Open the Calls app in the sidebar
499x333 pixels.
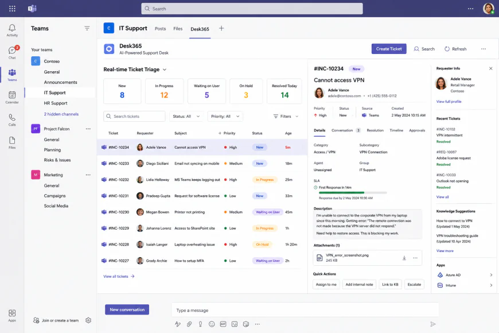coord(12,120)
